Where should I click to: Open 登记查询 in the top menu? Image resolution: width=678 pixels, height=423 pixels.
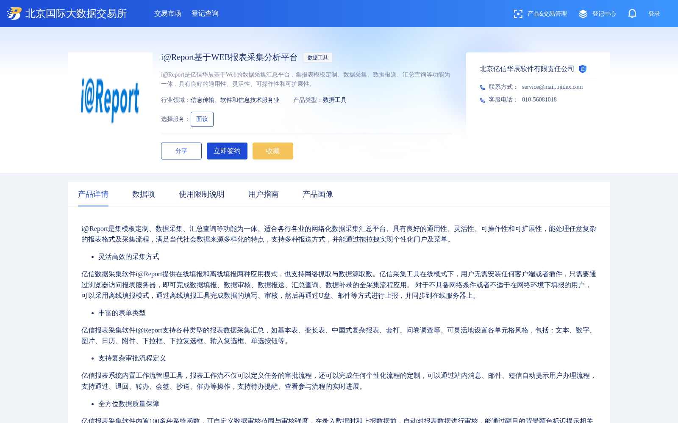point(205,14)
